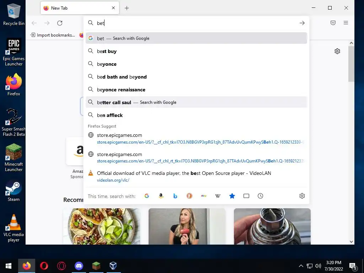
Task: Search this time with Bing icon
Action: coord(175,196)
